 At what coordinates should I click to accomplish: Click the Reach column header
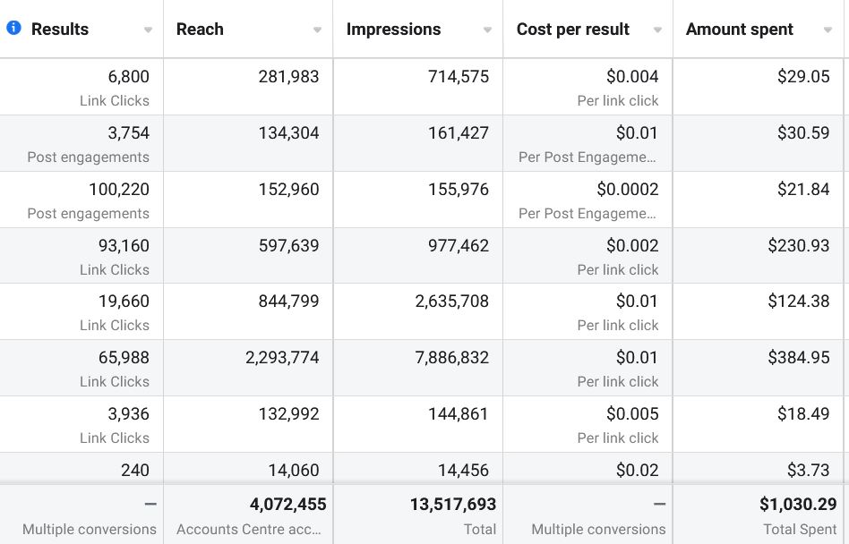pos(200,30)
